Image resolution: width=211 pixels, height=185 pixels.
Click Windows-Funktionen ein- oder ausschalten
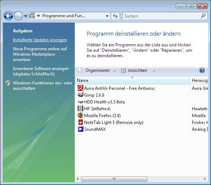pyautogui.click(x=42, y=85)
